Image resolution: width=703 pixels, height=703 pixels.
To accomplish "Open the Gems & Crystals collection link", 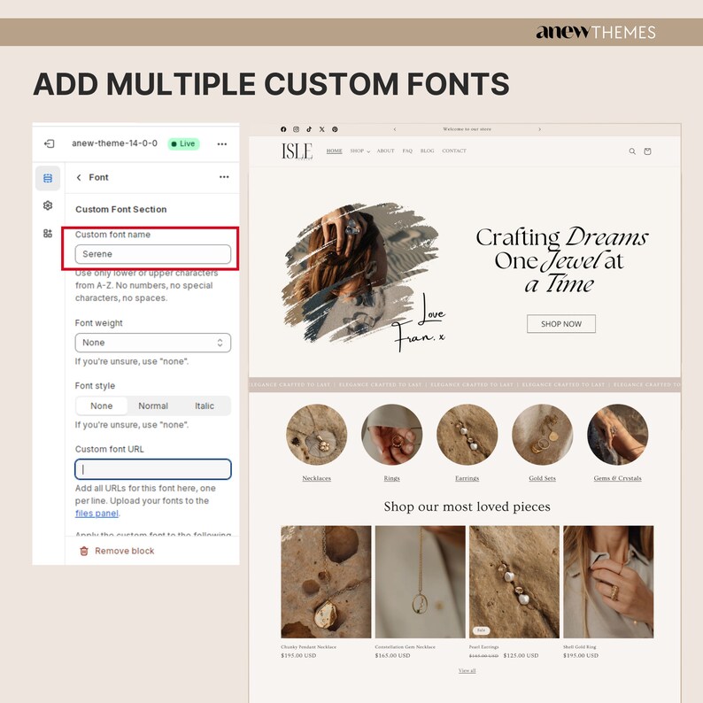I will [x=618, y=478].
